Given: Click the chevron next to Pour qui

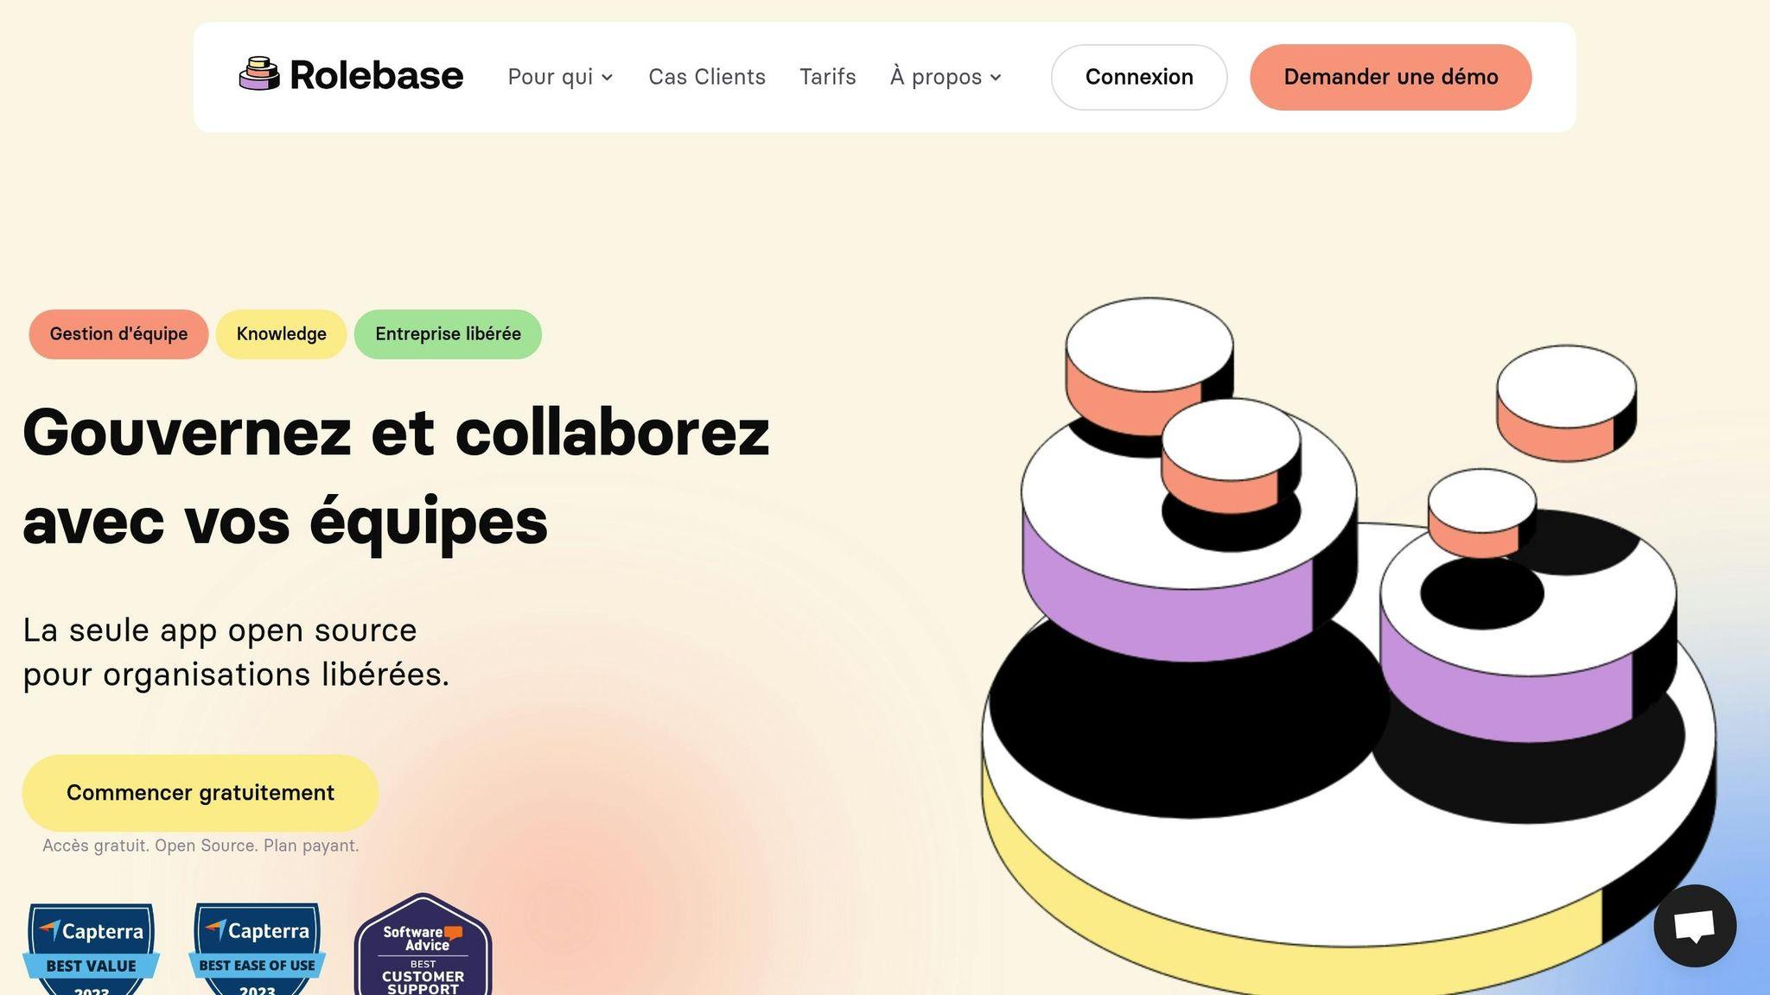Looking at the screenshot, I should pyautogui.click(x=608, y=78).
